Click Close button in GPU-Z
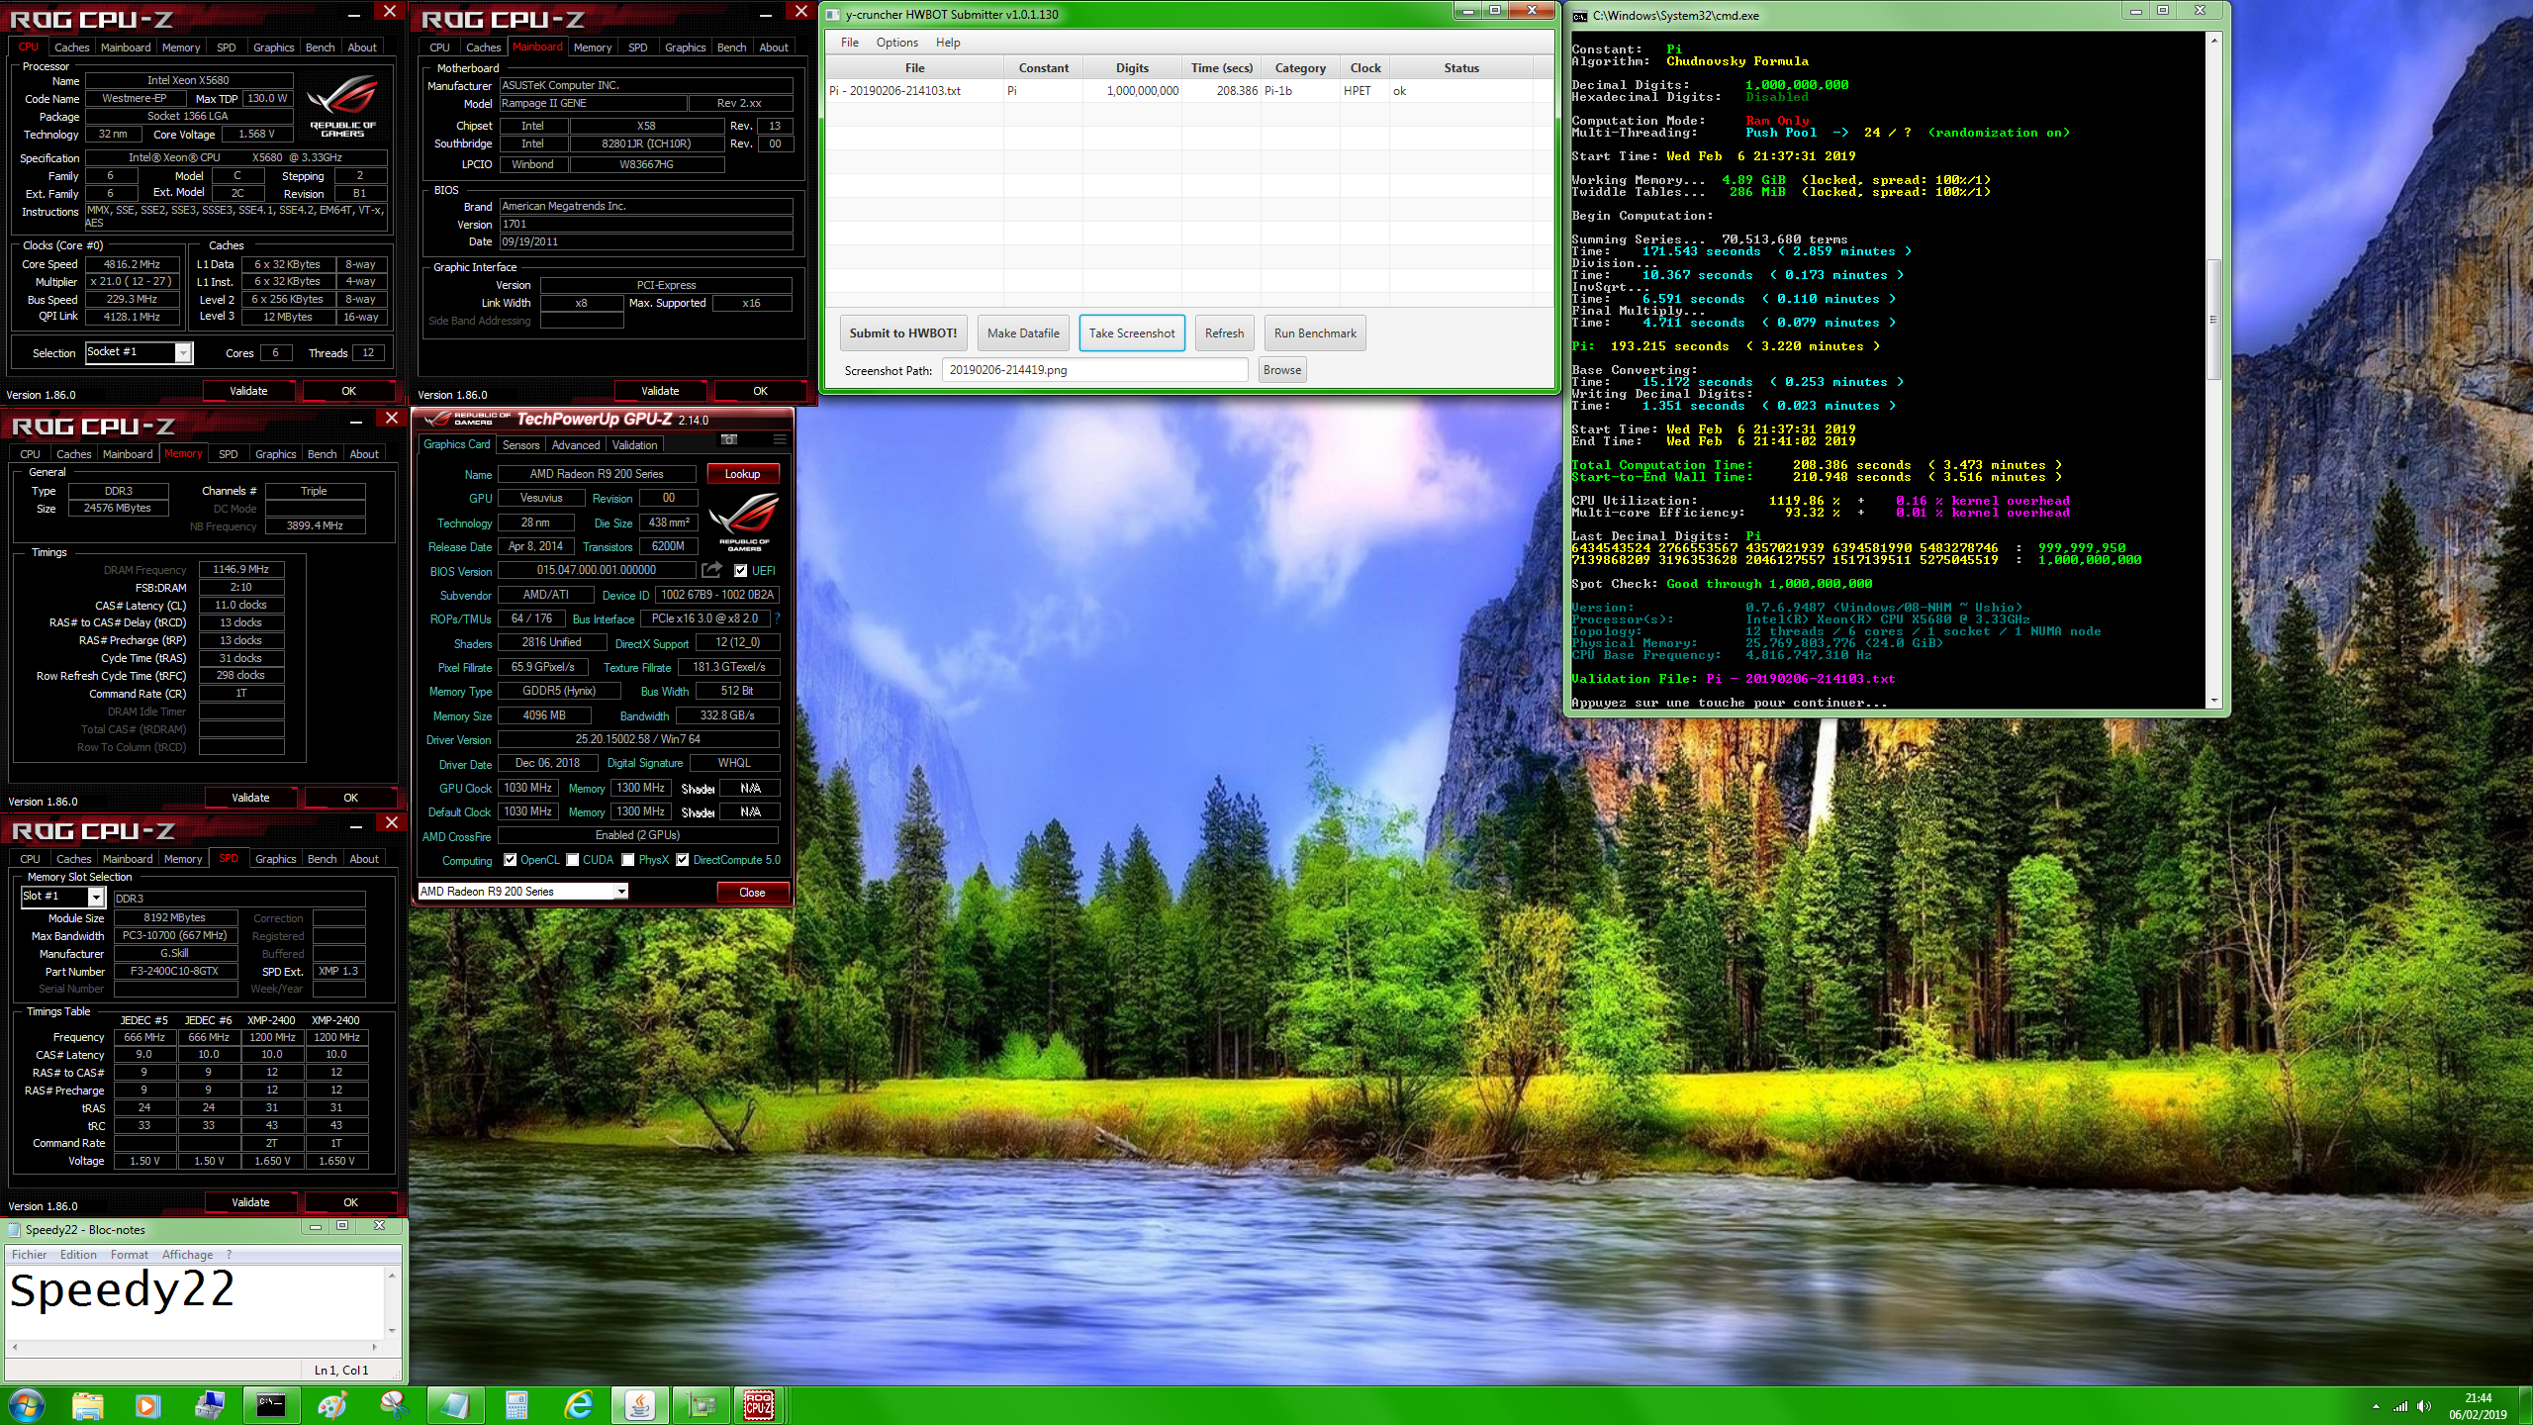The width and height of the screenshot is (2533, 1425). 752,893
